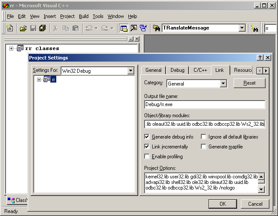Click the TRanslateMessage find text field

[x=200, y=28]
